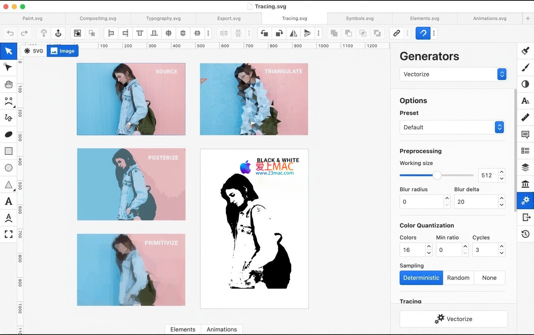Screen dimensions: 534x335
Task: Expand the Default preset dropdown
Action: click(452, 127)
